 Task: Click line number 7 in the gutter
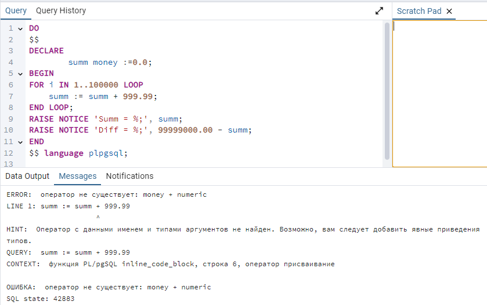click(x=11, y=96)
